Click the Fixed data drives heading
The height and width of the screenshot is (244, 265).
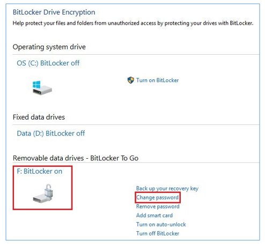tap(39, 117)
